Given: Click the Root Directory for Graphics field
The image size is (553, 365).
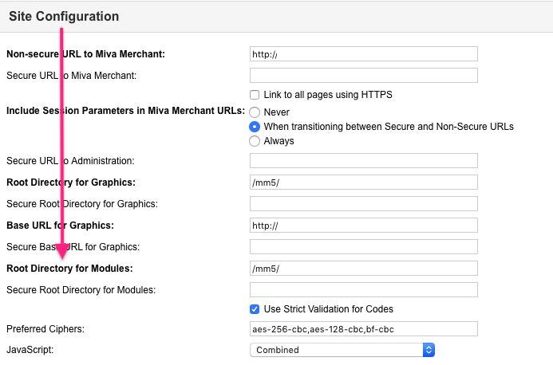Looking at the screenshot, I should click(x=364, y=182).
